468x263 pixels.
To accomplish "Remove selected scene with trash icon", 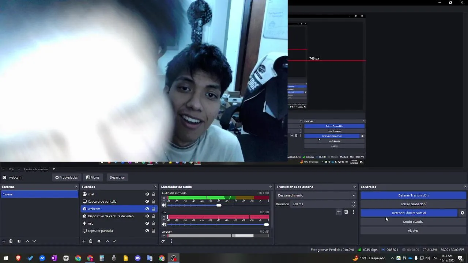I will 11,241.
